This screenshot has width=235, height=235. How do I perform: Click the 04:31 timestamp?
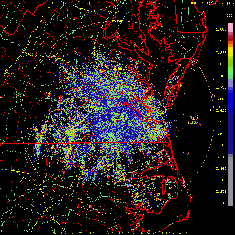point(182,233)
